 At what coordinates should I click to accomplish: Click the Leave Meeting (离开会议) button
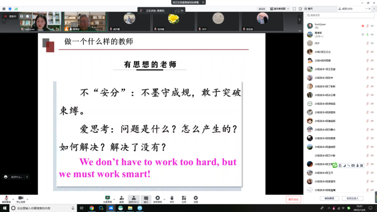(x=294, y=199)
